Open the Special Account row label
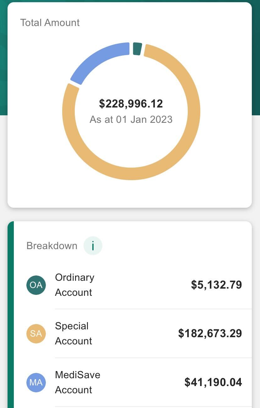Viewport: 260px width, 408px height. tap(73, 333)
